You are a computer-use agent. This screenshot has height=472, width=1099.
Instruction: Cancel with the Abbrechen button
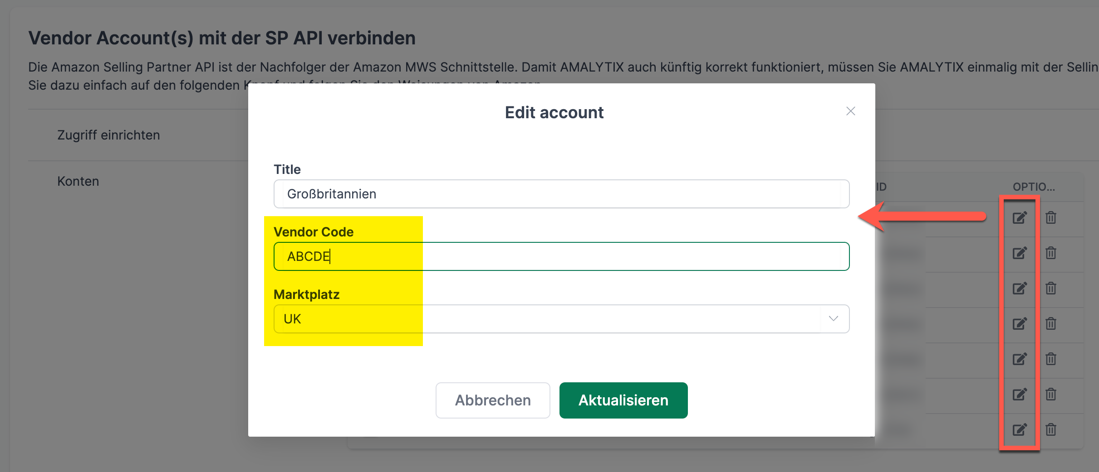493,400
